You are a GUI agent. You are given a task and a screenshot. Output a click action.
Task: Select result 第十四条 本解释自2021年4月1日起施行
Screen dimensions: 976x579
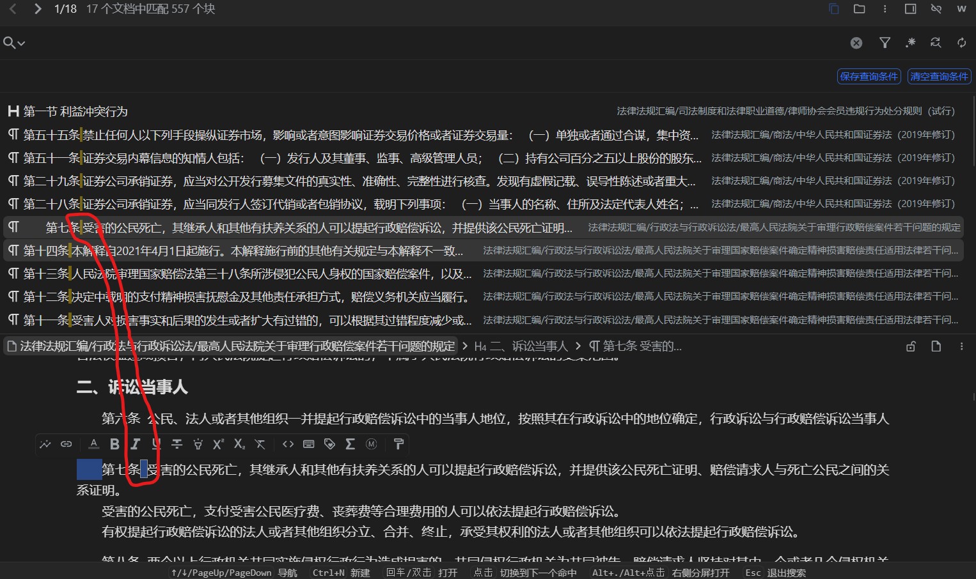pos(484,250)
